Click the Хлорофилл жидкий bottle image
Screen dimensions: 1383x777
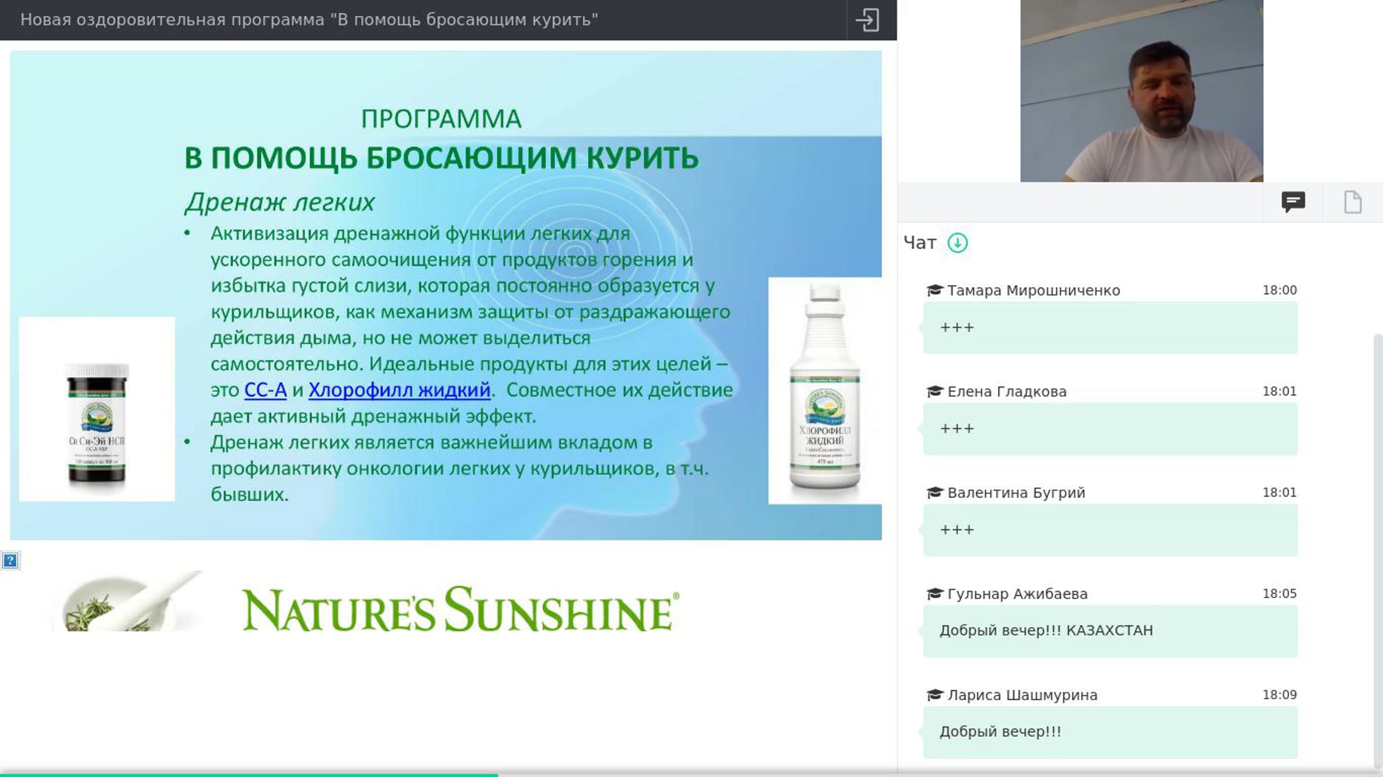pos(825,391)
